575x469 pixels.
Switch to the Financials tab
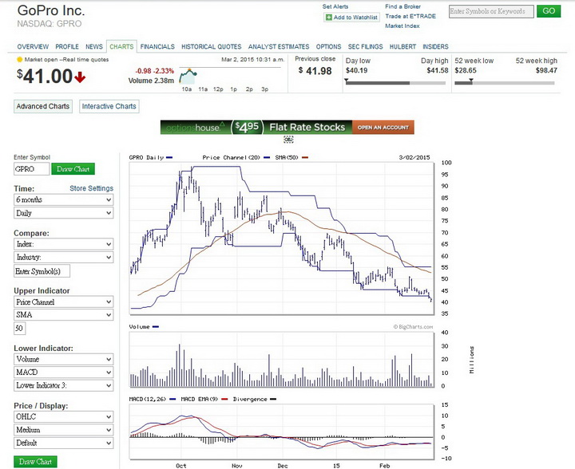point(157,47)
